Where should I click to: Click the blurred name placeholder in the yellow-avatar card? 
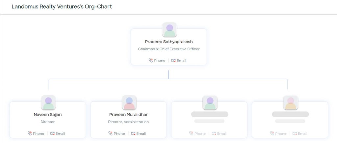point(290,114)
